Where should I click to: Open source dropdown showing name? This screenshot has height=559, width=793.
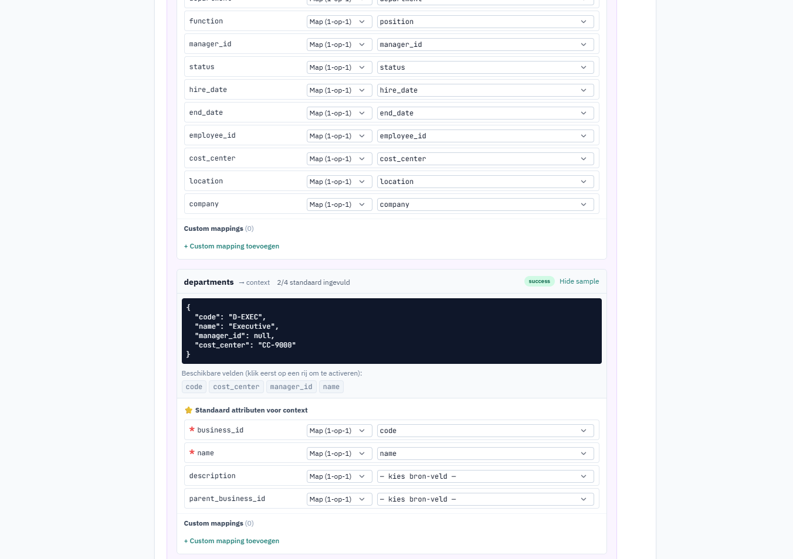tap(485, 454)
